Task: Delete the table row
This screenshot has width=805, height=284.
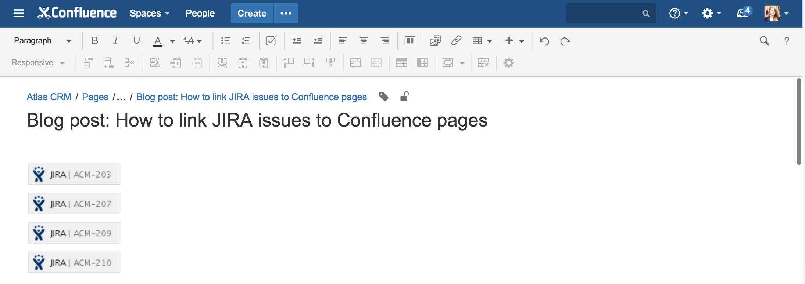Action: pyautogui.click(x=130, y=63)
